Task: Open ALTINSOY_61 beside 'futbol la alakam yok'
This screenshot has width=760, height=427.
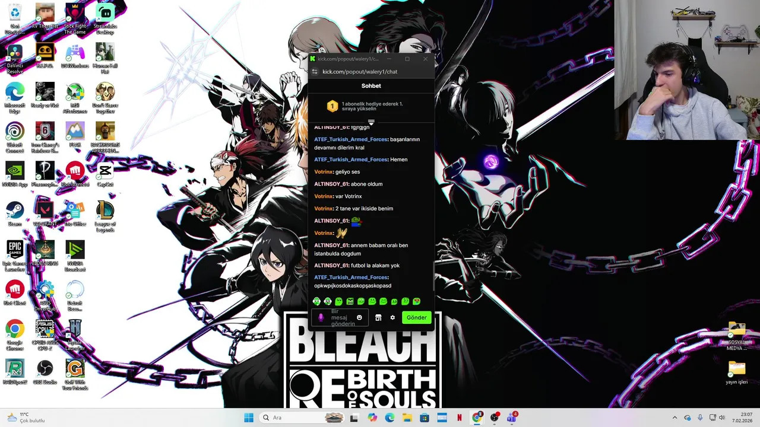Action: pyautogui.click(x=331, y=266)
